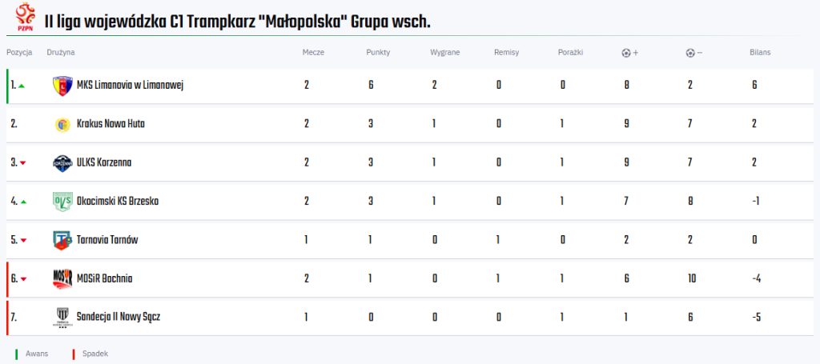Open the MKS Limanovia w Limanowej team link
Viewport: 820px width, 364px height.
pyautogui.click(x=131, y=85)
